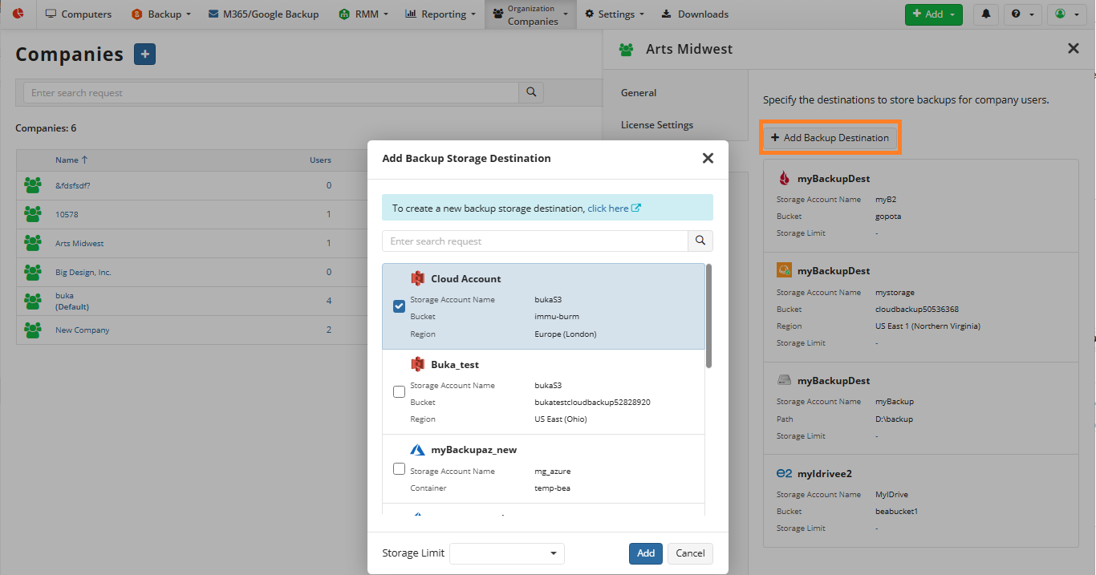The height and width of the screenshot is (575, 1096).
Task: Open the help question mark menu
Action: tap(1021, 14)
